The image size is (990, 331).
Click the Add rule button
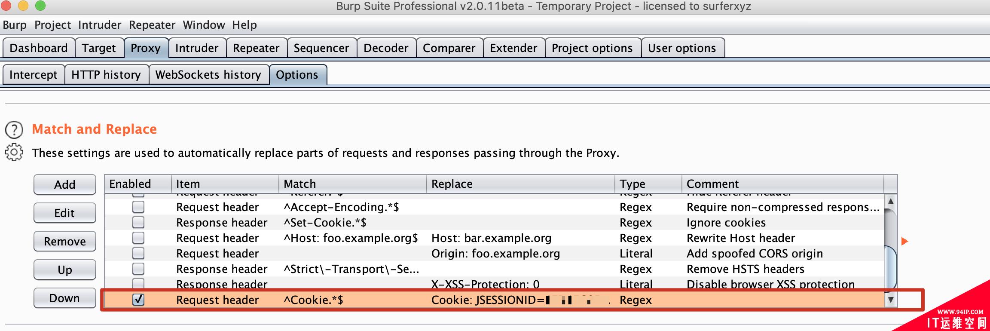point(65,184)
